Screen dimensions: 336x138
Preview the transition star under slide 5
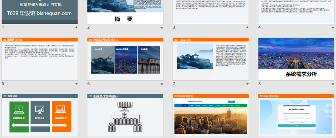[x=76, y=84]
